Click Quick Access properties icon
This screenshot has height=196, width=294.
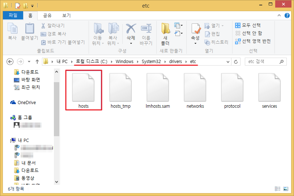click(18, 6)
